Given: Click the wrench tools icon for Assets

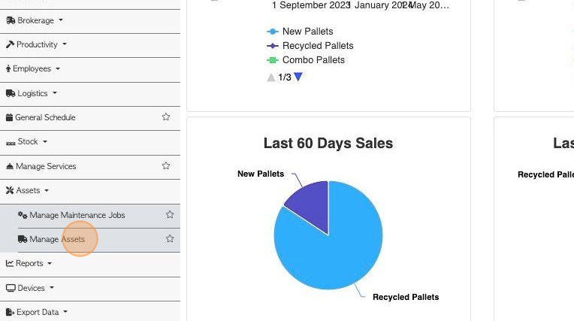Looking at the screenshot, I should [10, 190].
